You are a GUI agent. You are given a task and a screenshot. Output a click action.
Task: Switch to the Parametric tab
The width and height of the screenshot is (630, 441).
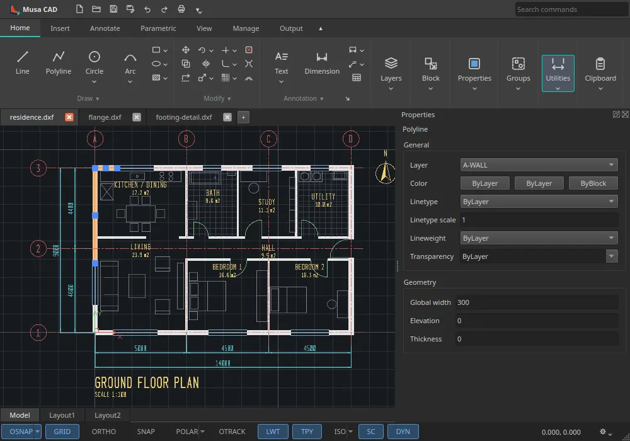point(158,28)
